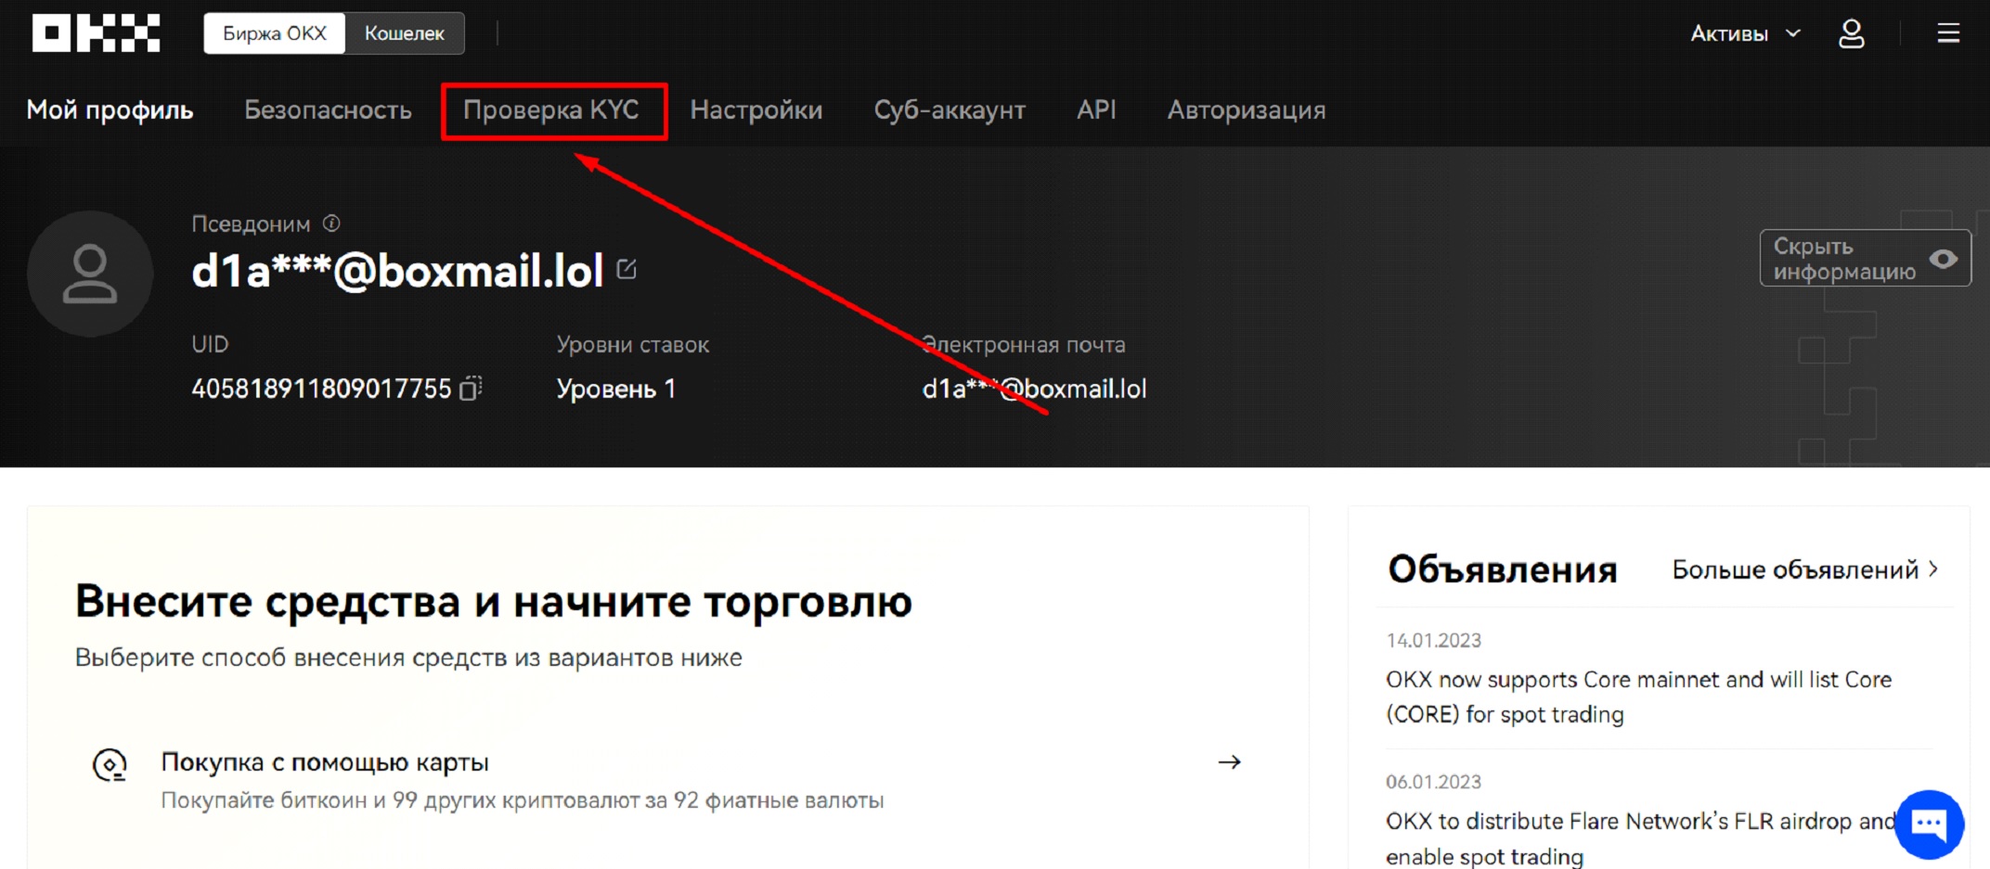Click the info icon next to Псевдоним
Viewport: 1990px width, 869px height.
point(333,223)
